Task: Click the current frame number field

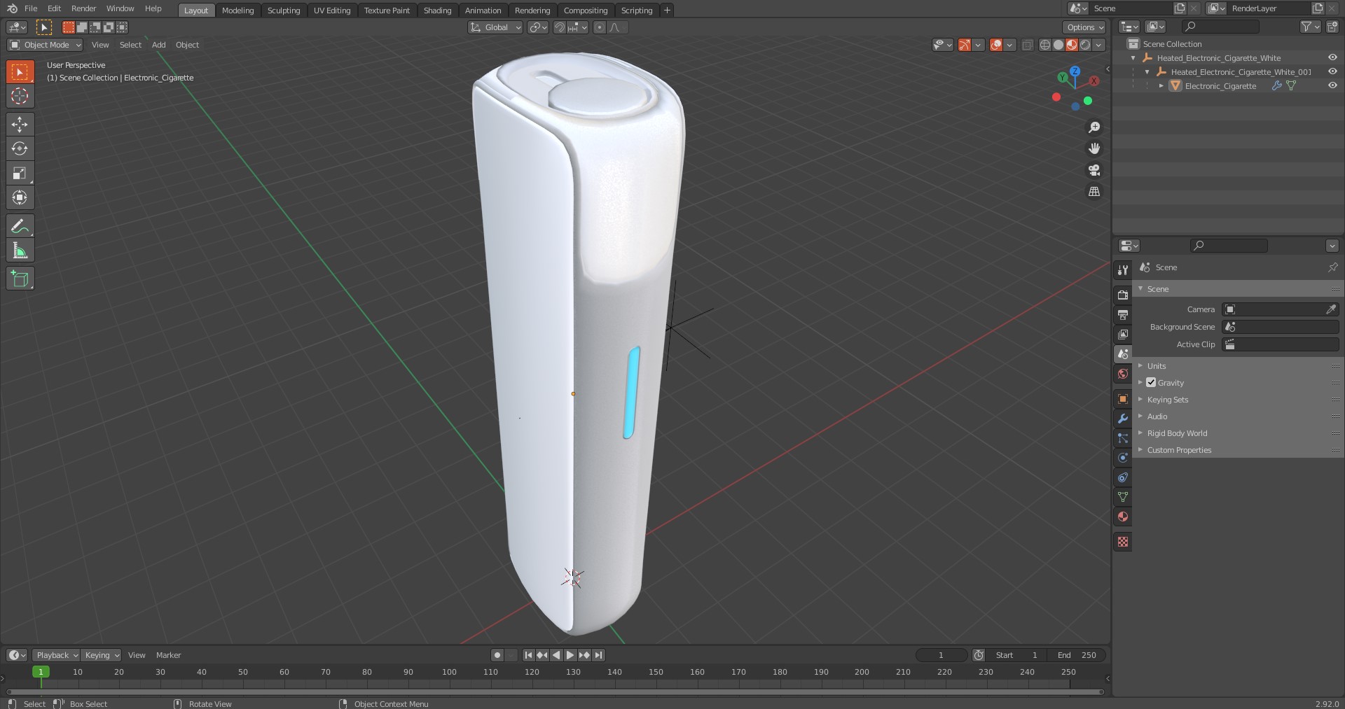Action: click(x=941, y=655)
